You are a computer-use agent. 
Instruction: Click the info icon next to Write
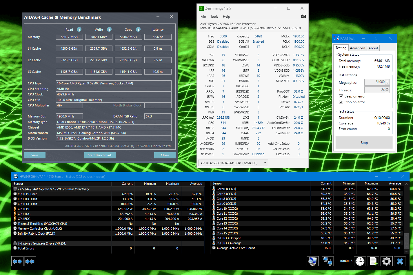(x=109, y=29)
